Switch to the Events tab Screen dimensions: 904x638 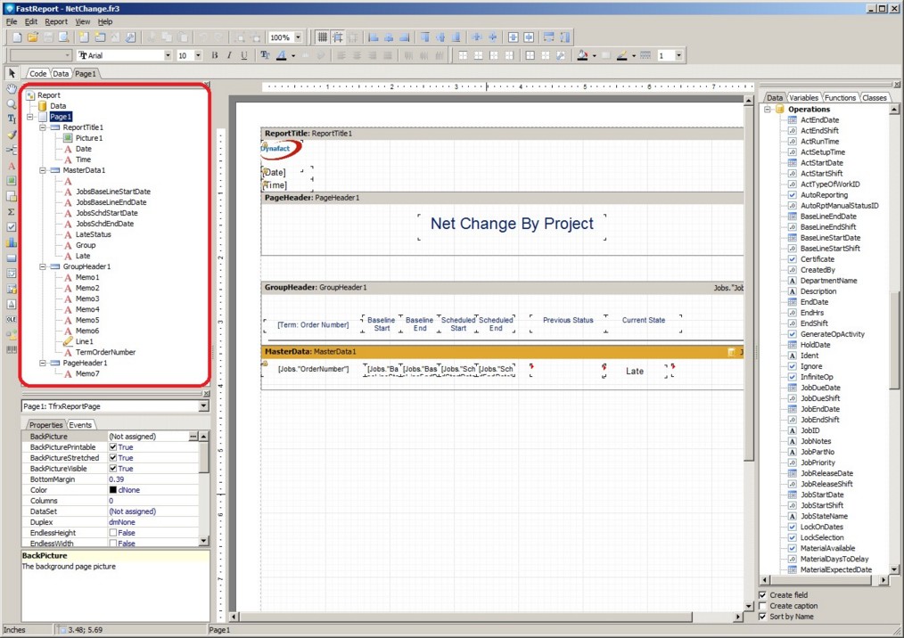tap(81, 425)
